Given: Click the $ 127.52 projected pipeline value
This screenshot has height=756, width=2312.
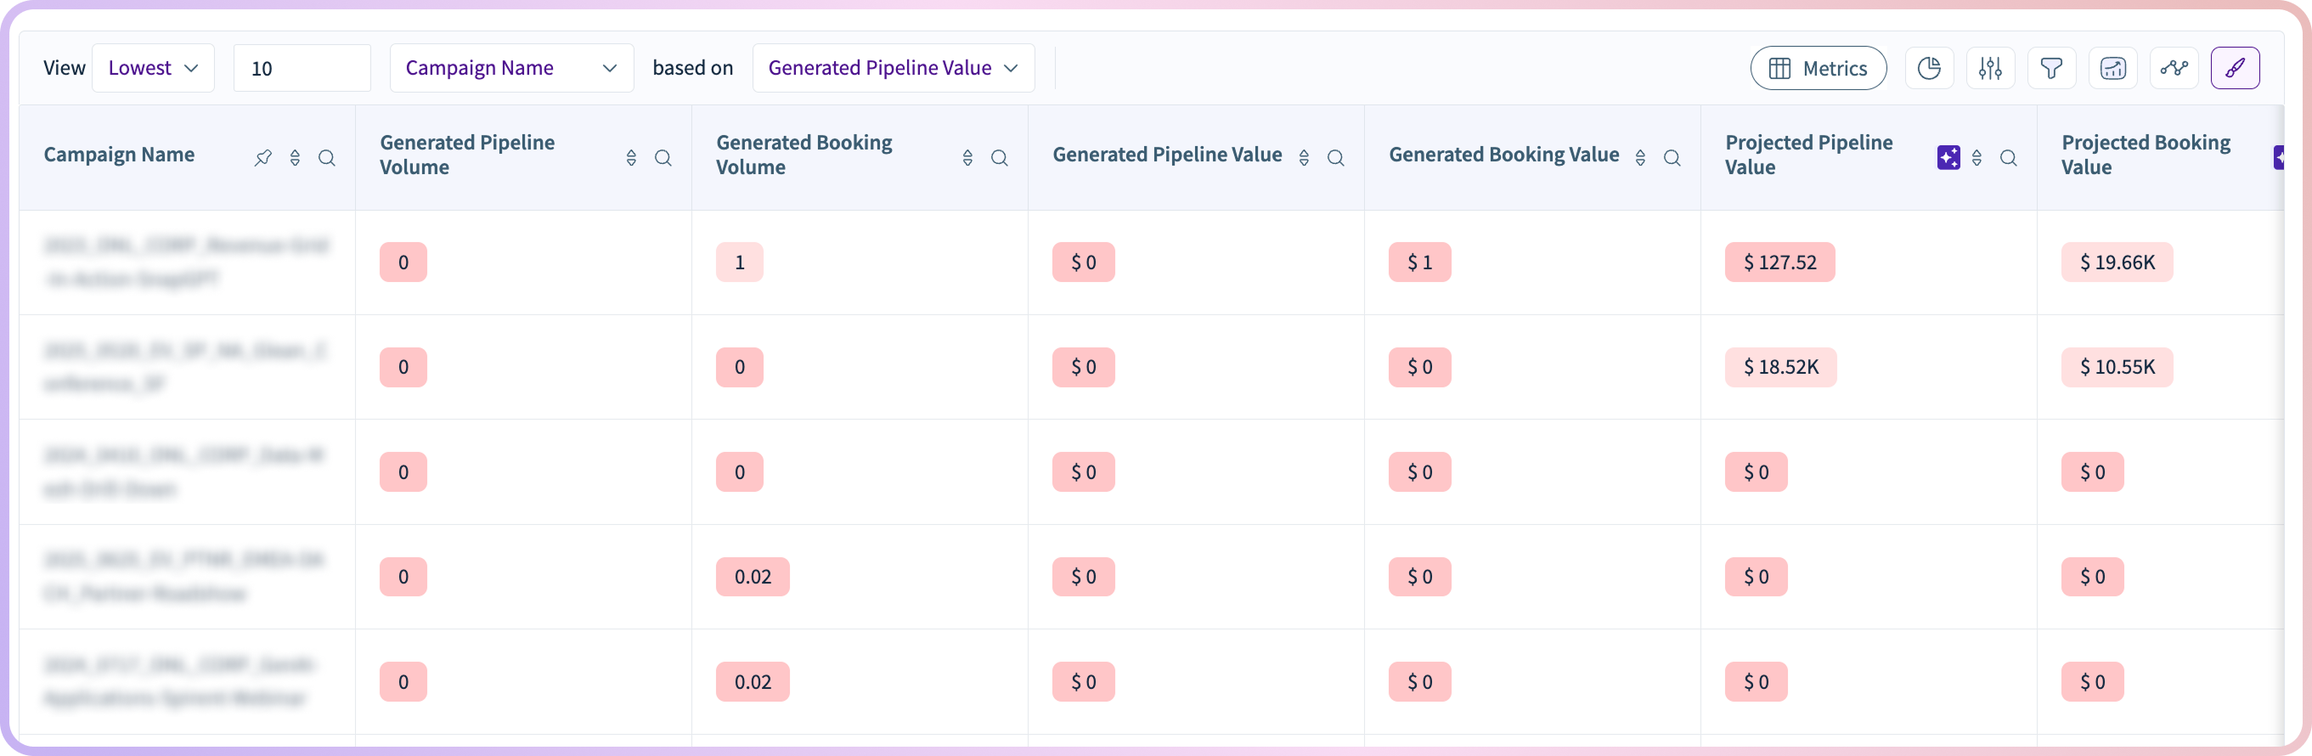Looking at the screenshot, I should click(1779, 262).
